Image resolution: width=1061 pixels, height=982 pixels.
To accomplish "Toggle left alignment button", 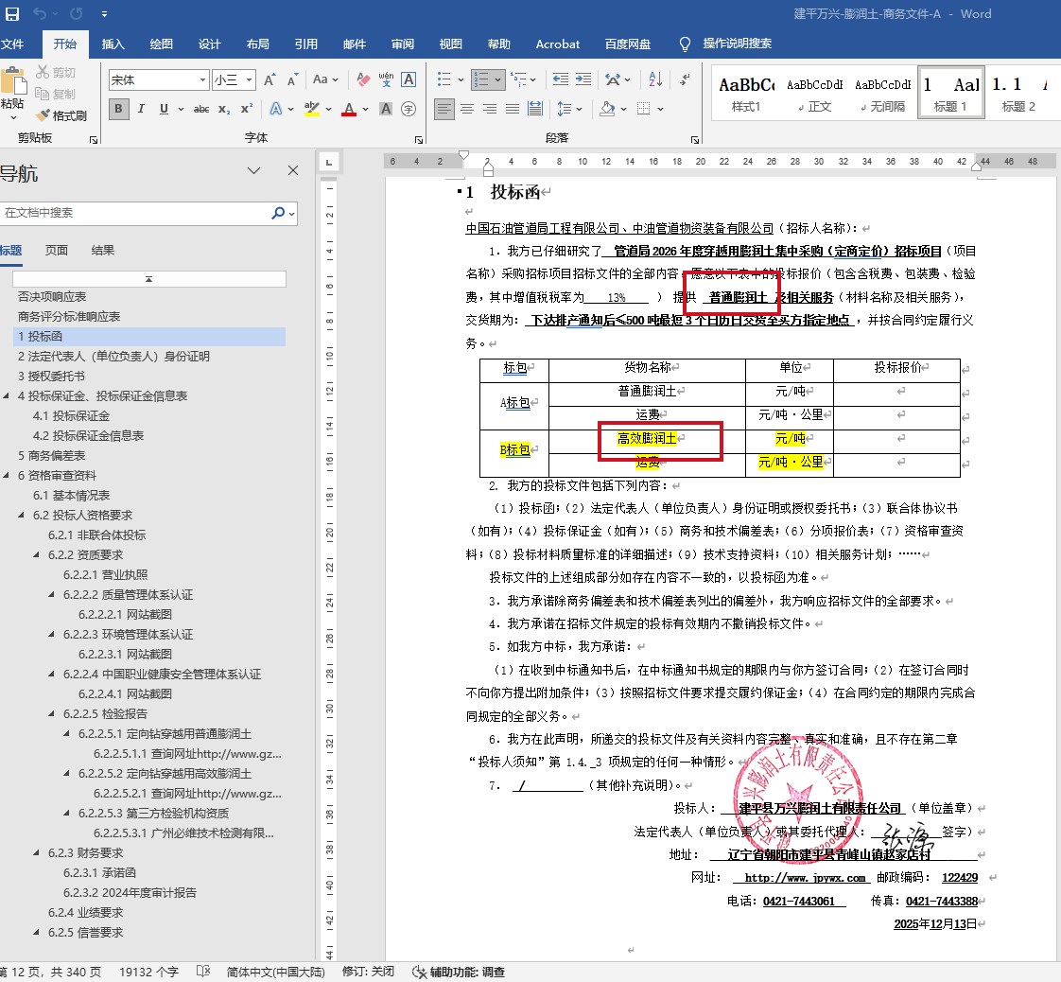I will (x=444, y=109).
